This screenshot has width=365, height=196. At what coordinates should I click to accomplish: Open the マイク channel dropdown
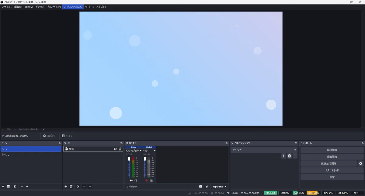(155, 150)
